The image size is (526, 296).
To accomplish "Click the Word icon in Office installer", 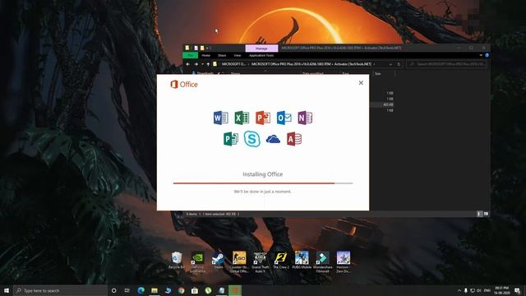I will click(220, 118).
